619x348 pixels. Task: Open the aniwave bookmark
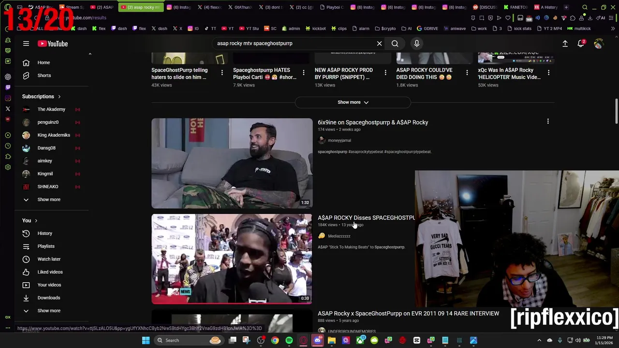point(455,29)
